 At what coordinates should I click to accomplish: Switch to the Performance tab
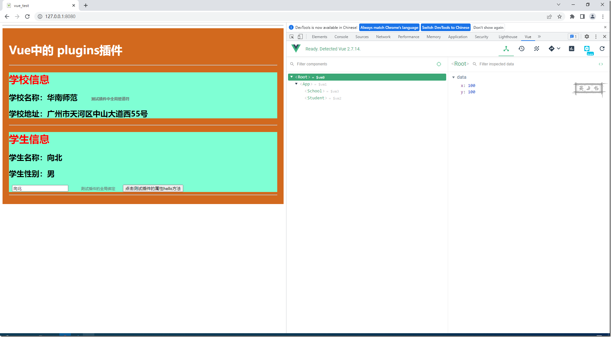pos(408,37)
